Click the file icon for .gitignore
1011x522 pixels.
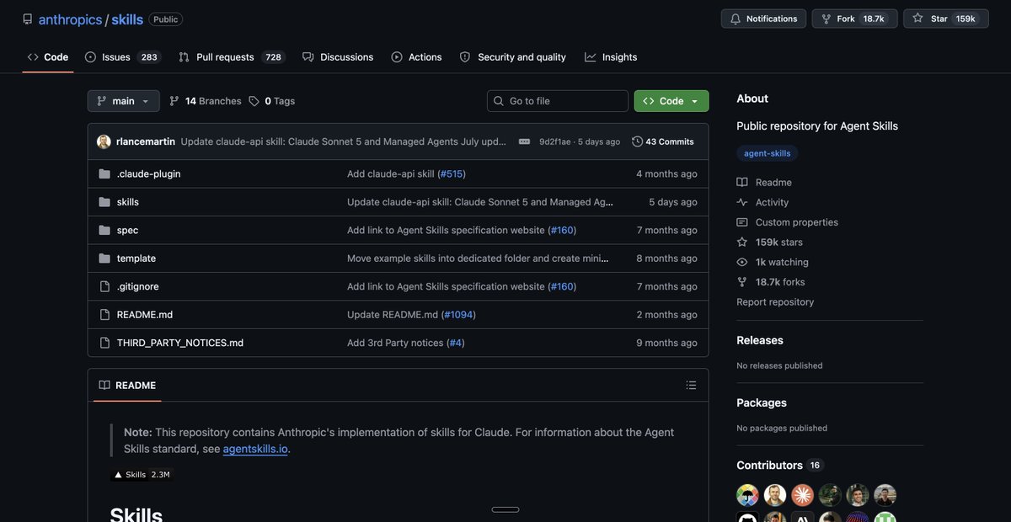[104, 286]
